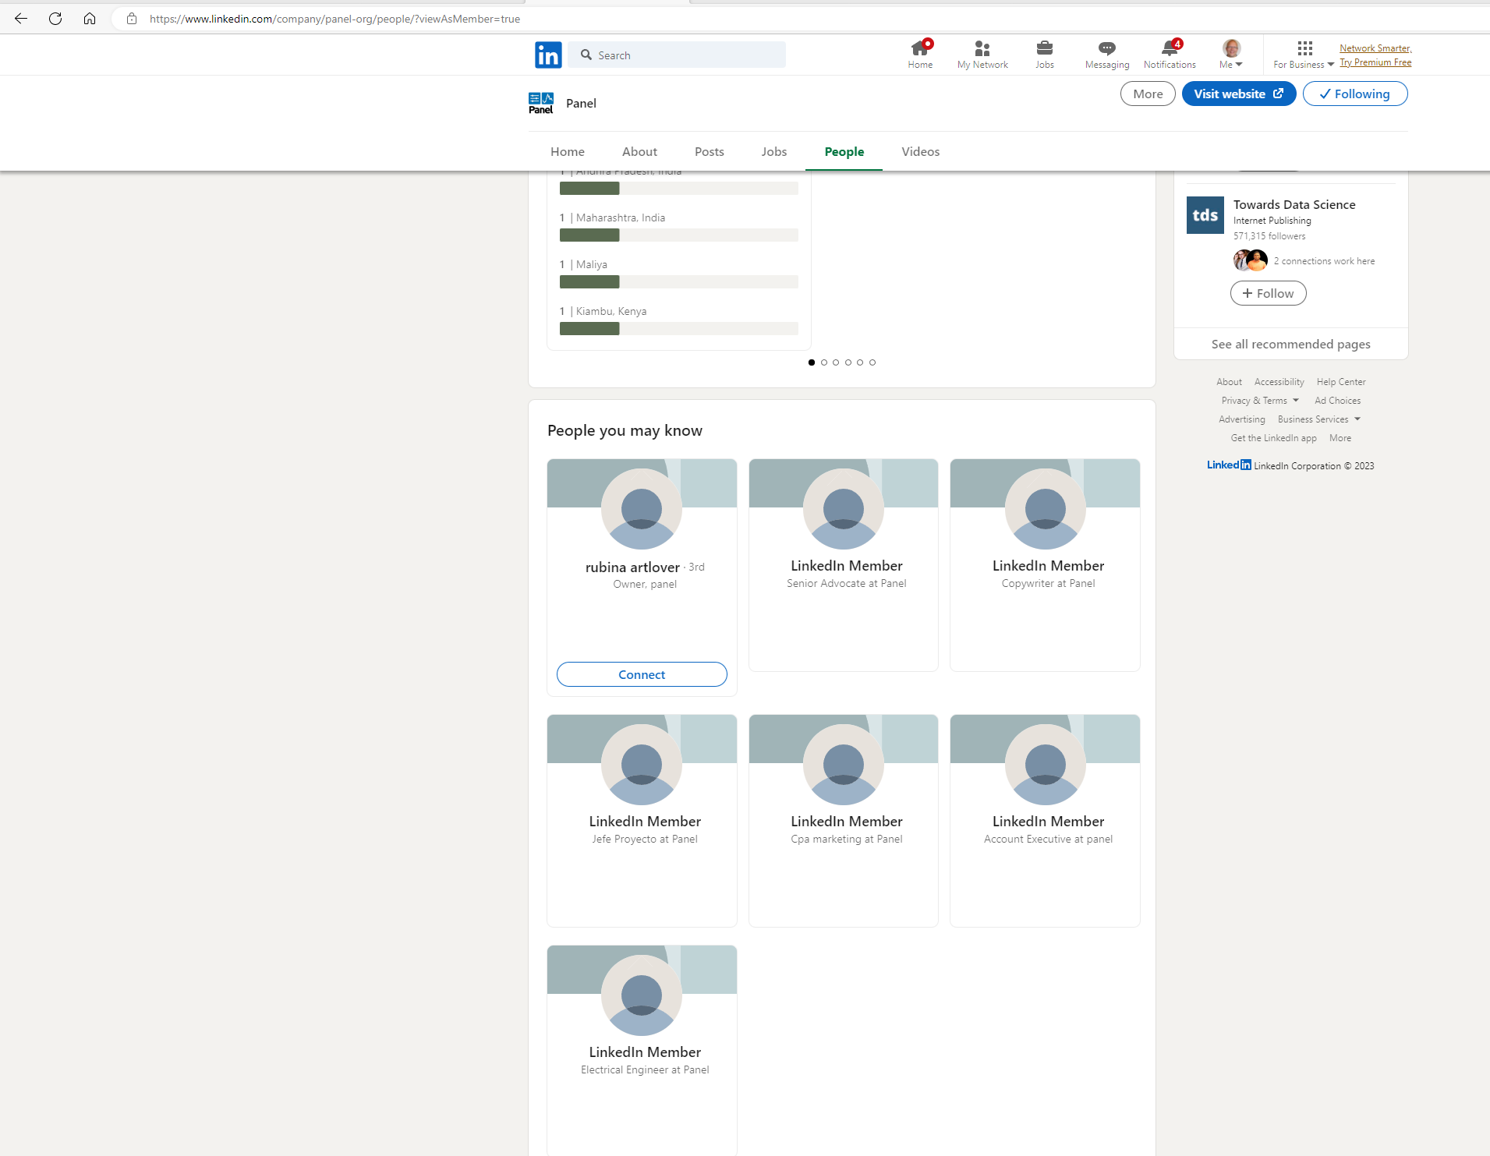
Task: Open Notifications with the bell icon
Action: [1170, 48]
